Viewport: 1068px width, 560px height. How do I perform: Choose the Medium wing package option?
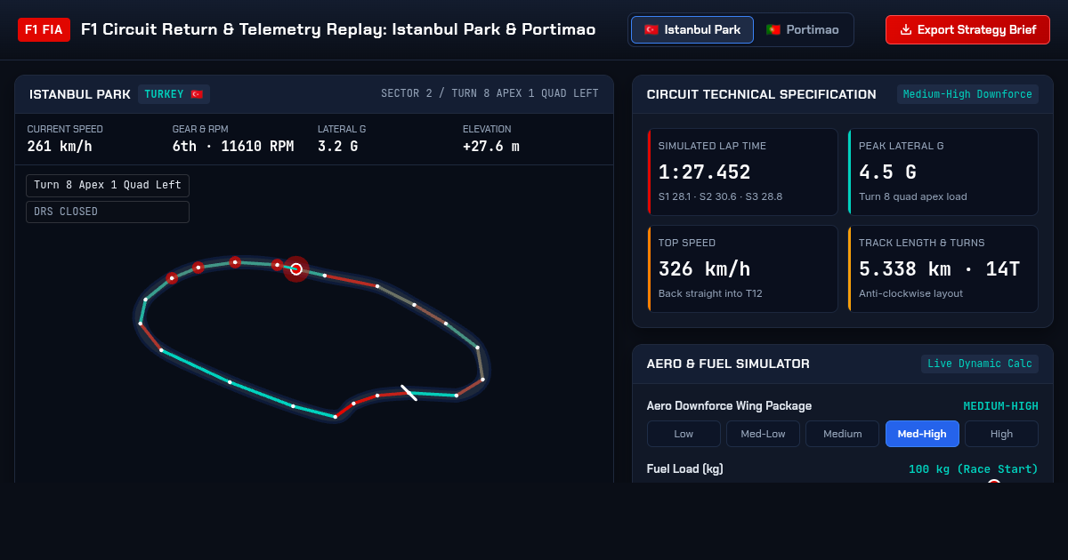[x=842, y=434]
